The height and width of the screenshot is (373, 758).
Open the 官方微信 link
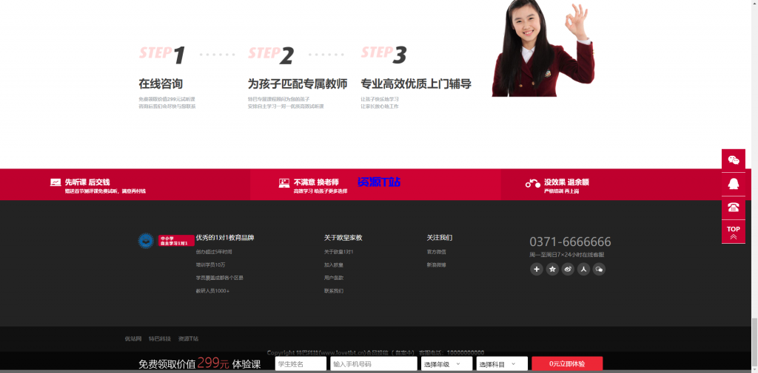click(x=437, y=252)
